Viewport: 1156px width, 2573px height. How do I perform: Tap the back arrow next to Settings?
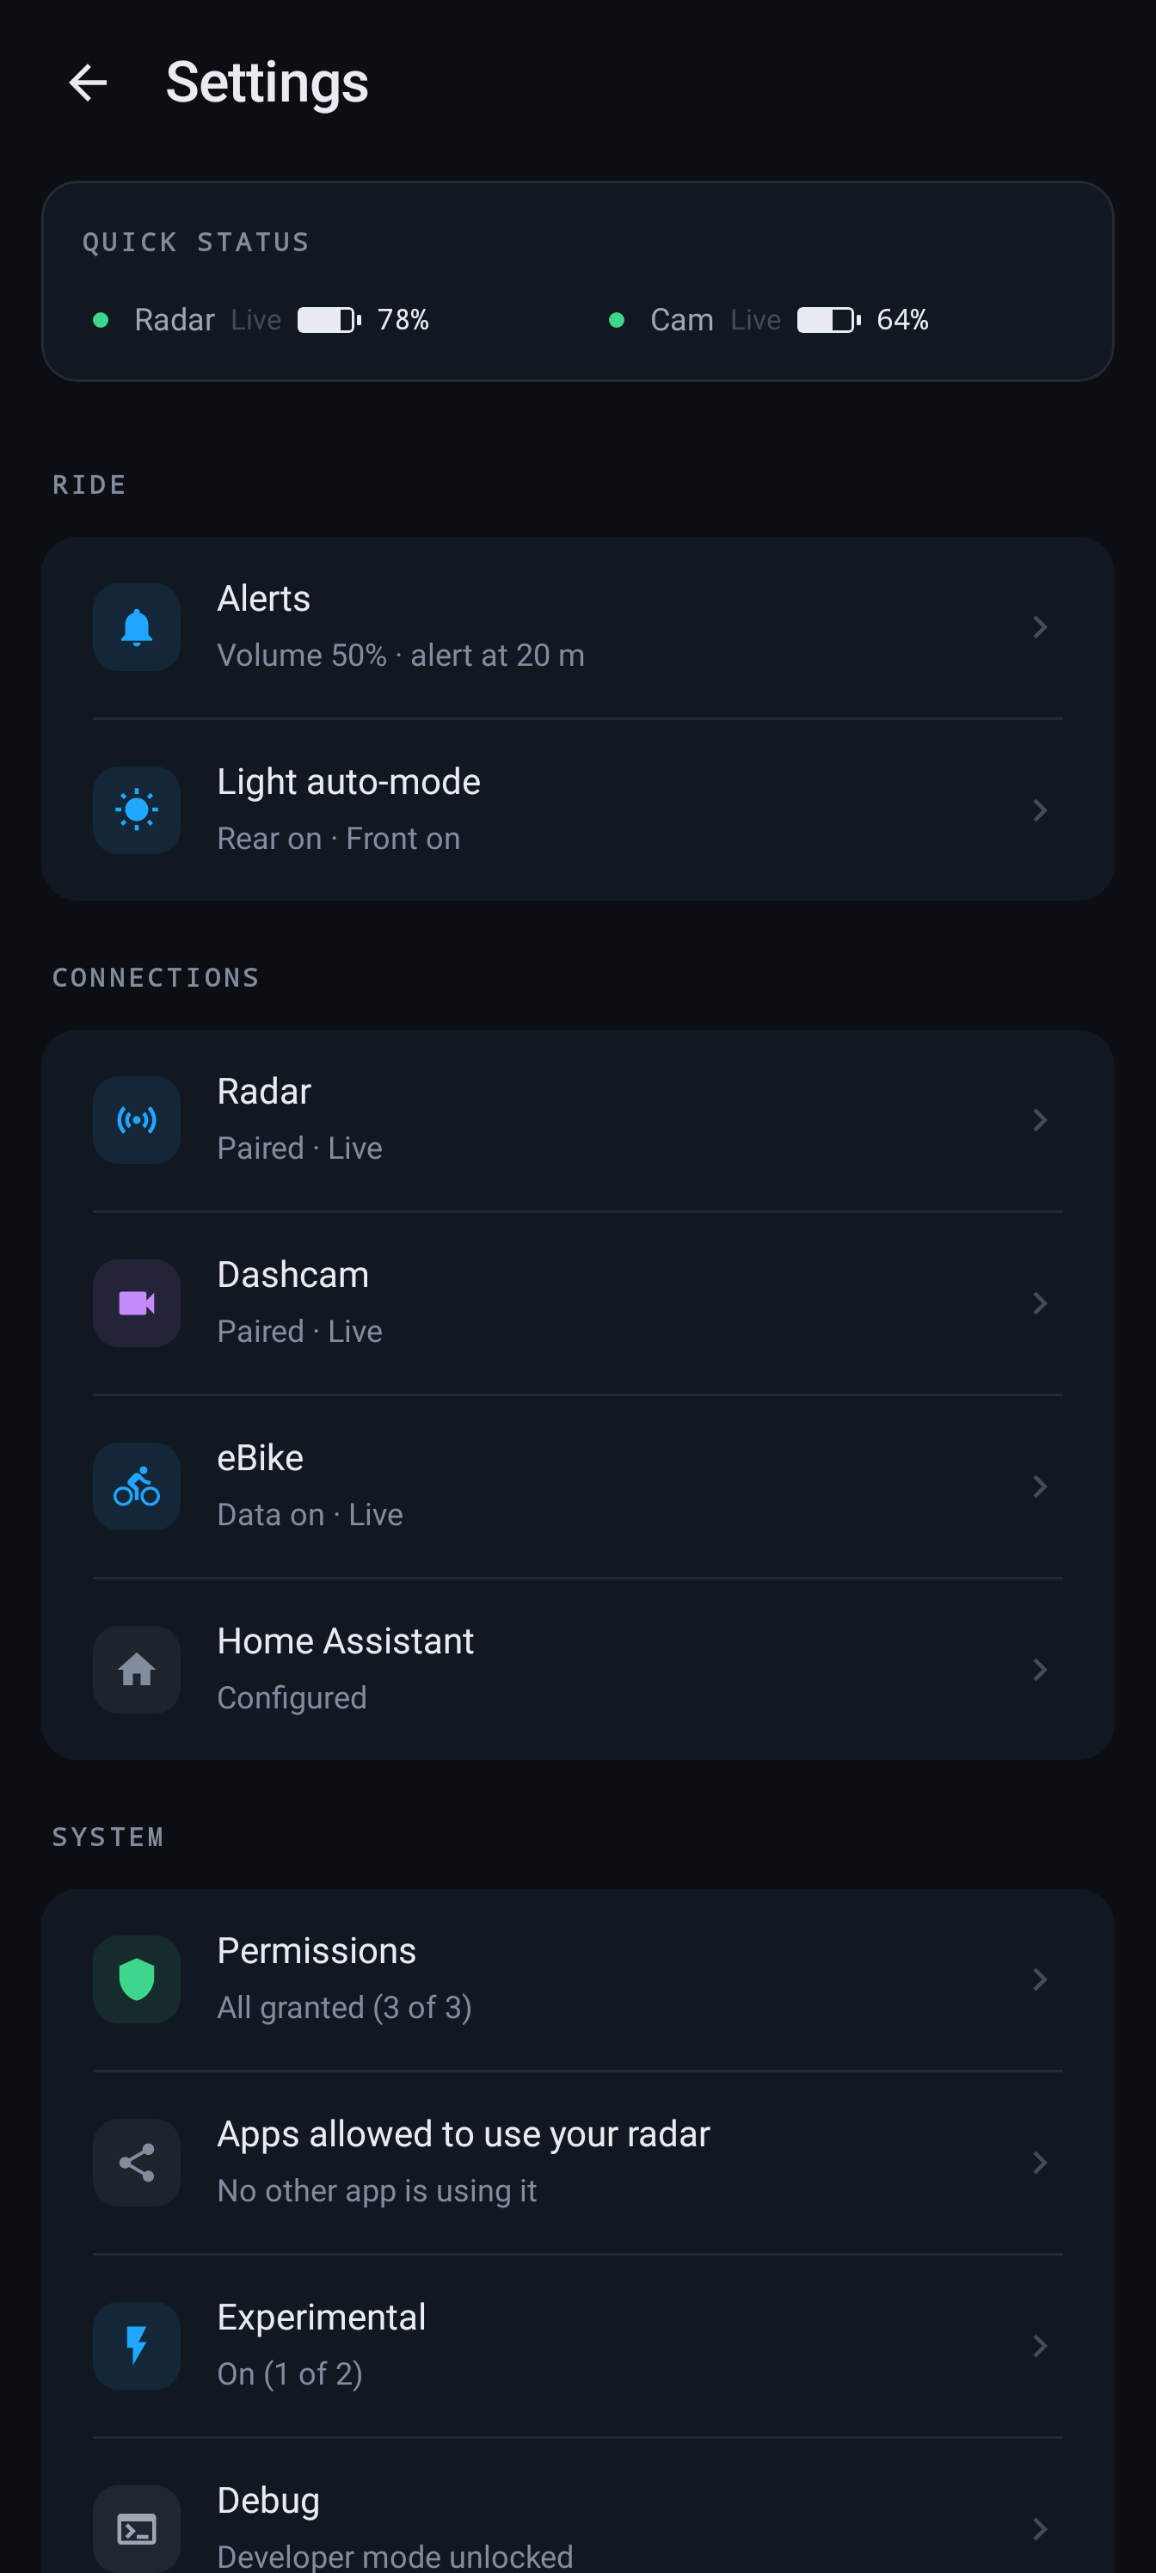88,82
